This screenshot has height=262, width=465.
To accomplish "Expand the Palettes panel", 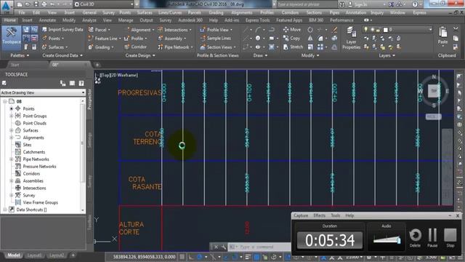I will pos(20,55).
